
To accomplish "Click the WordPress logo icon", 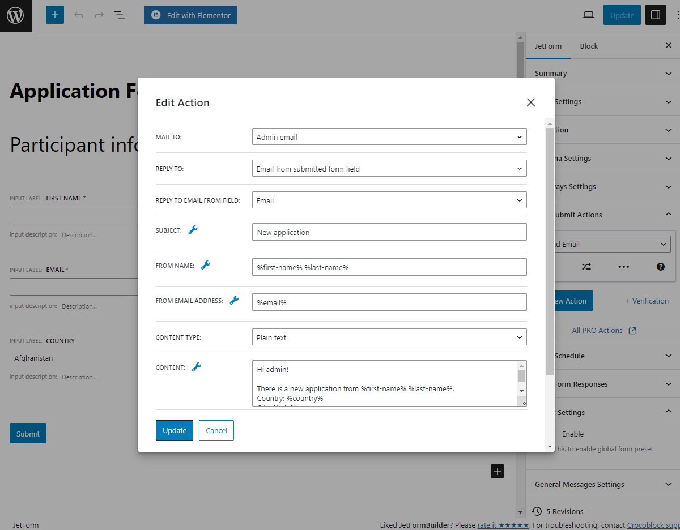I will click(x=15, y=15).
